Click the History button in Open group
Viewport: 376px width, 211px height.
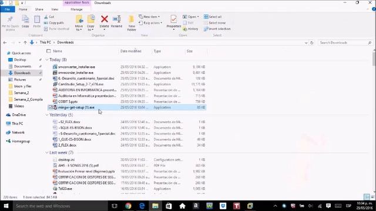(190, 29)
